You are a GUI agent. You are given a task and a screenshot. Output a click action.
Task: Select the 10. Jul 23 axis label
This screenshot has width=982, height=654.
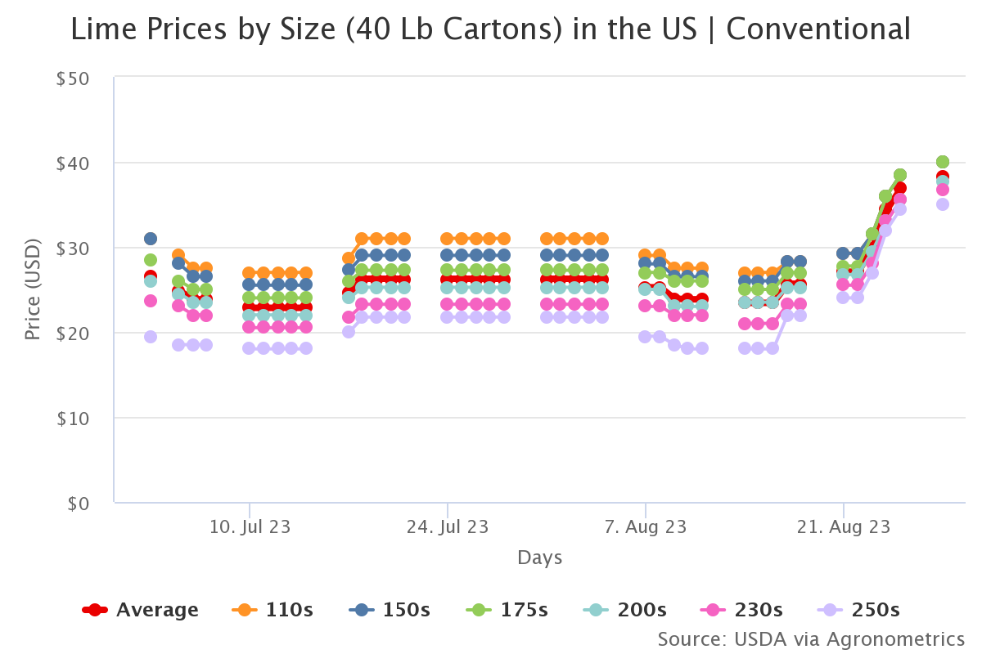pyautogui.click(x=250, y=527)
